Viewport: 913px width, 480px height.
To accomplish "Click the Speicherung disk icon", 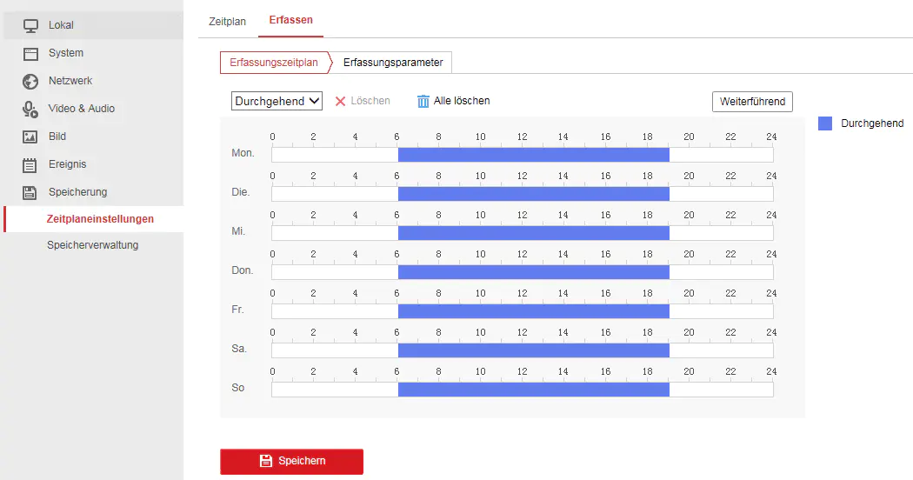I will pos(30,192).
